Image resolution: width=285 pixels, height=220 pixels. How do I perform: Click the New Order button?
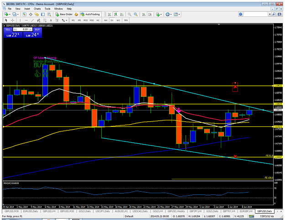coord(64,14)
